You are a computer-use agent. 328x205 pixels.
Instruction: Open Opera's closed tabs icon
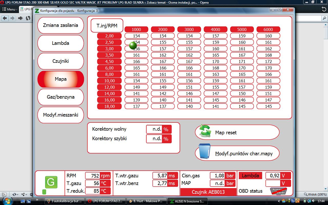(x=324, y=9)
